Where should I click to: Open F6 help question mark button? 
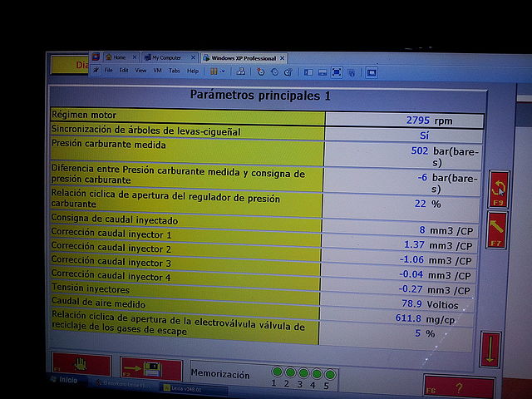click(459, 387)
